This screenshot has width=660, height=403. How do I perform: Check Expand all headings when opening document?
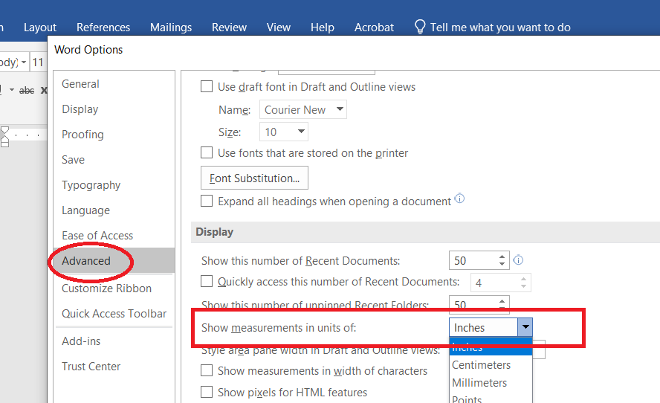(207, 201)
